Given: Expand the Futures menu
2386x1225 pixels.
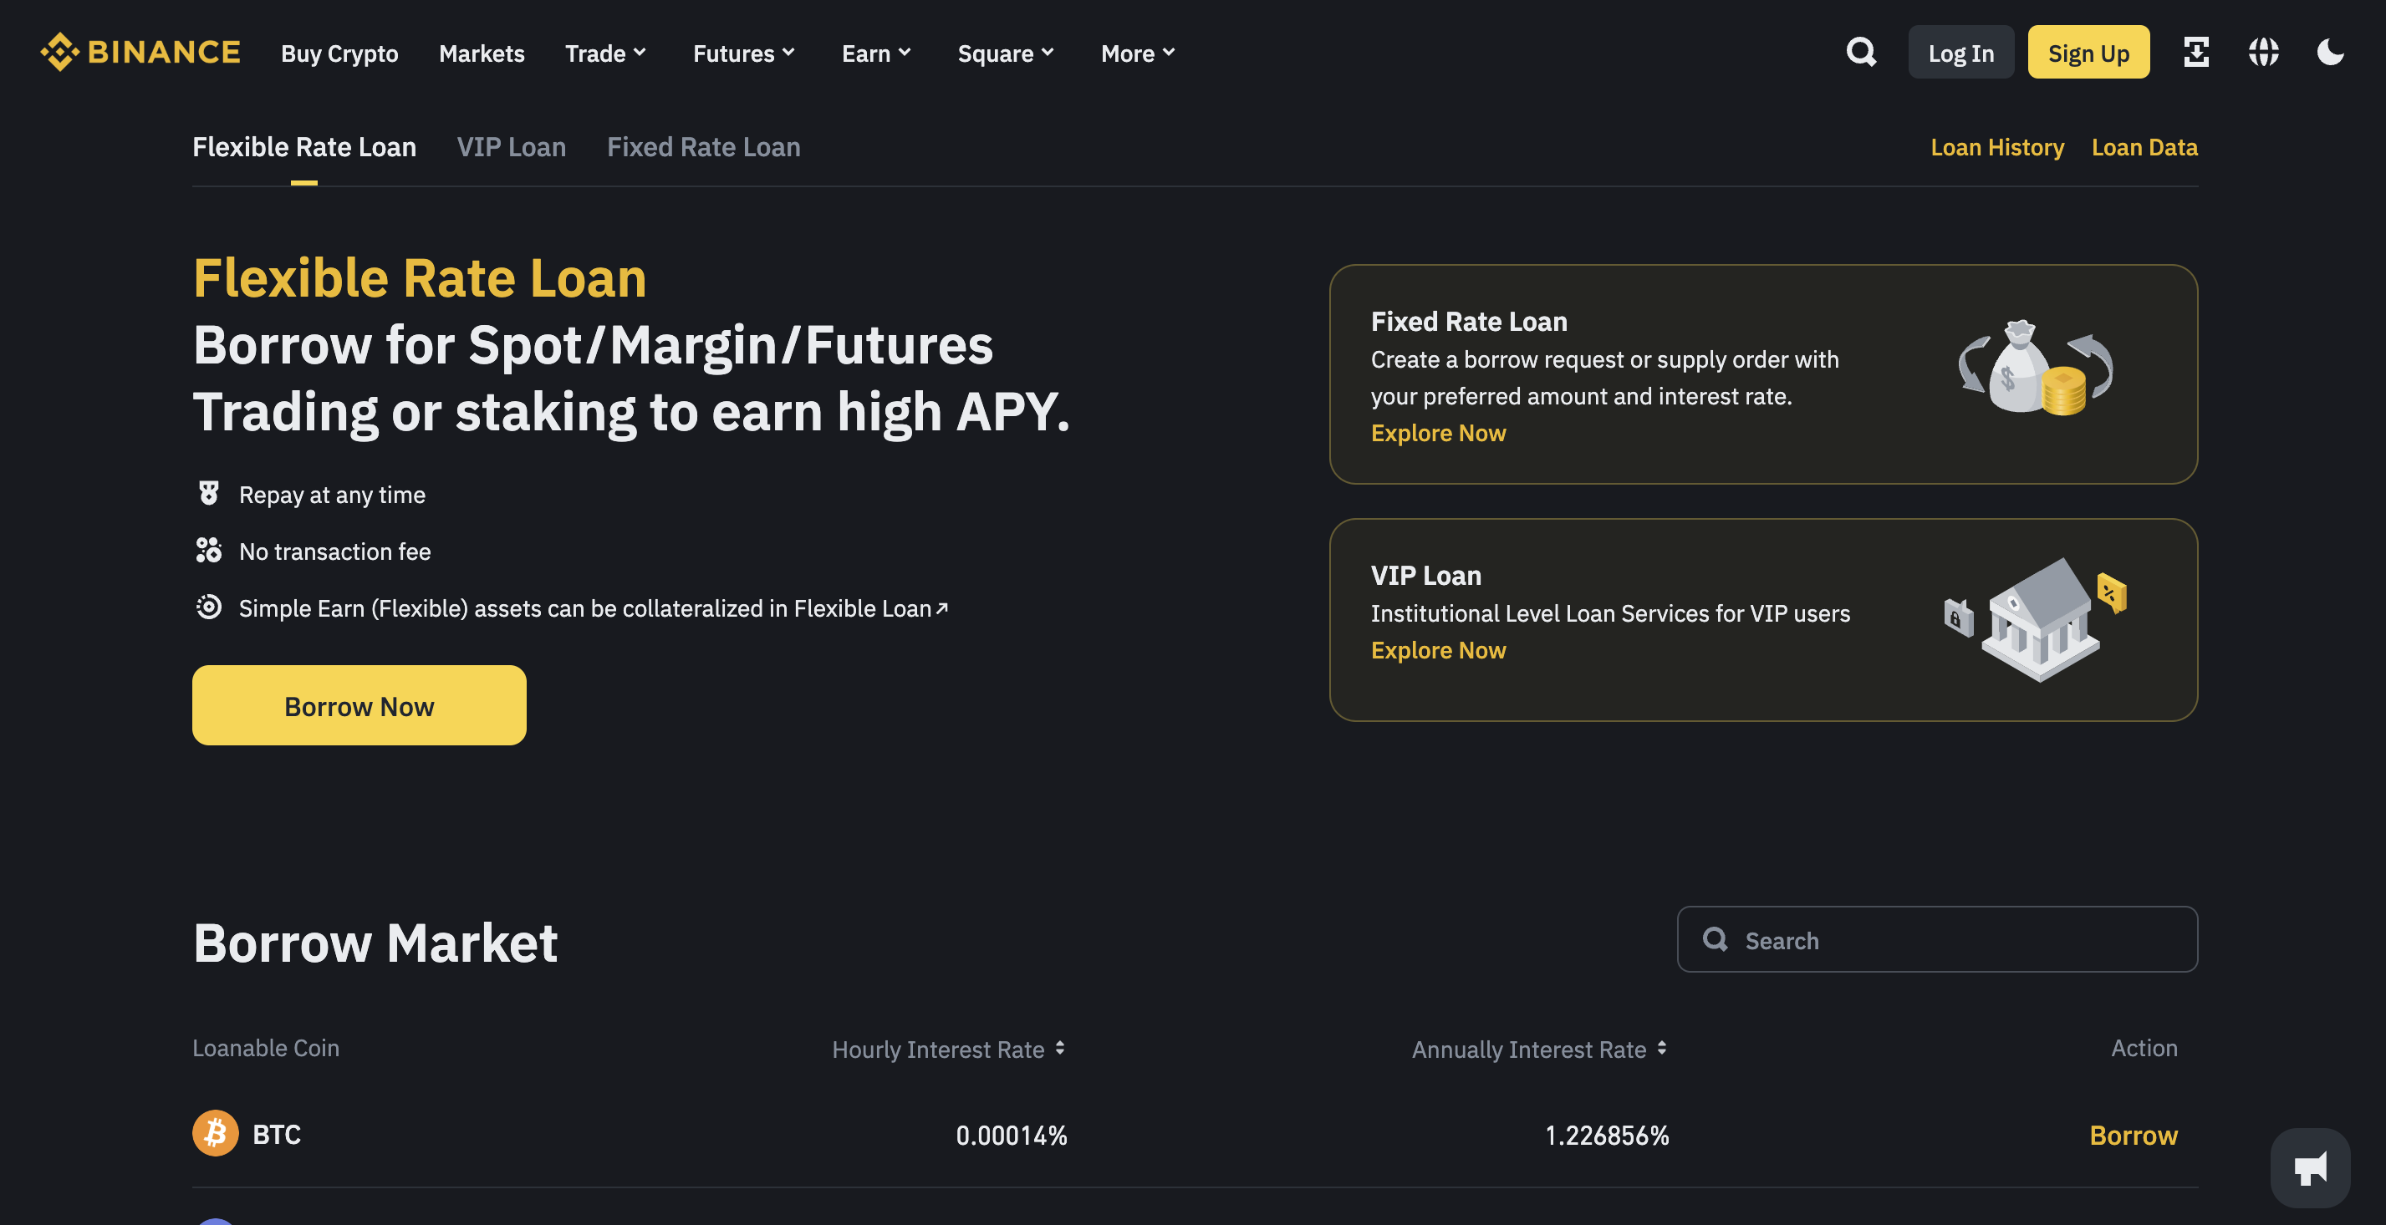Looking at the screenshot, I should pos(744,53).
